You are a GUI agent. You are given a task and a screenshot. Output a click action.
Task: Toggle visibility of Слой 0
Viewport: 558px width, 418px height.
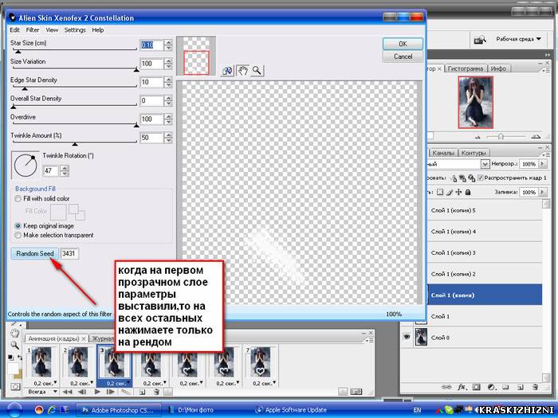(407, 338)
